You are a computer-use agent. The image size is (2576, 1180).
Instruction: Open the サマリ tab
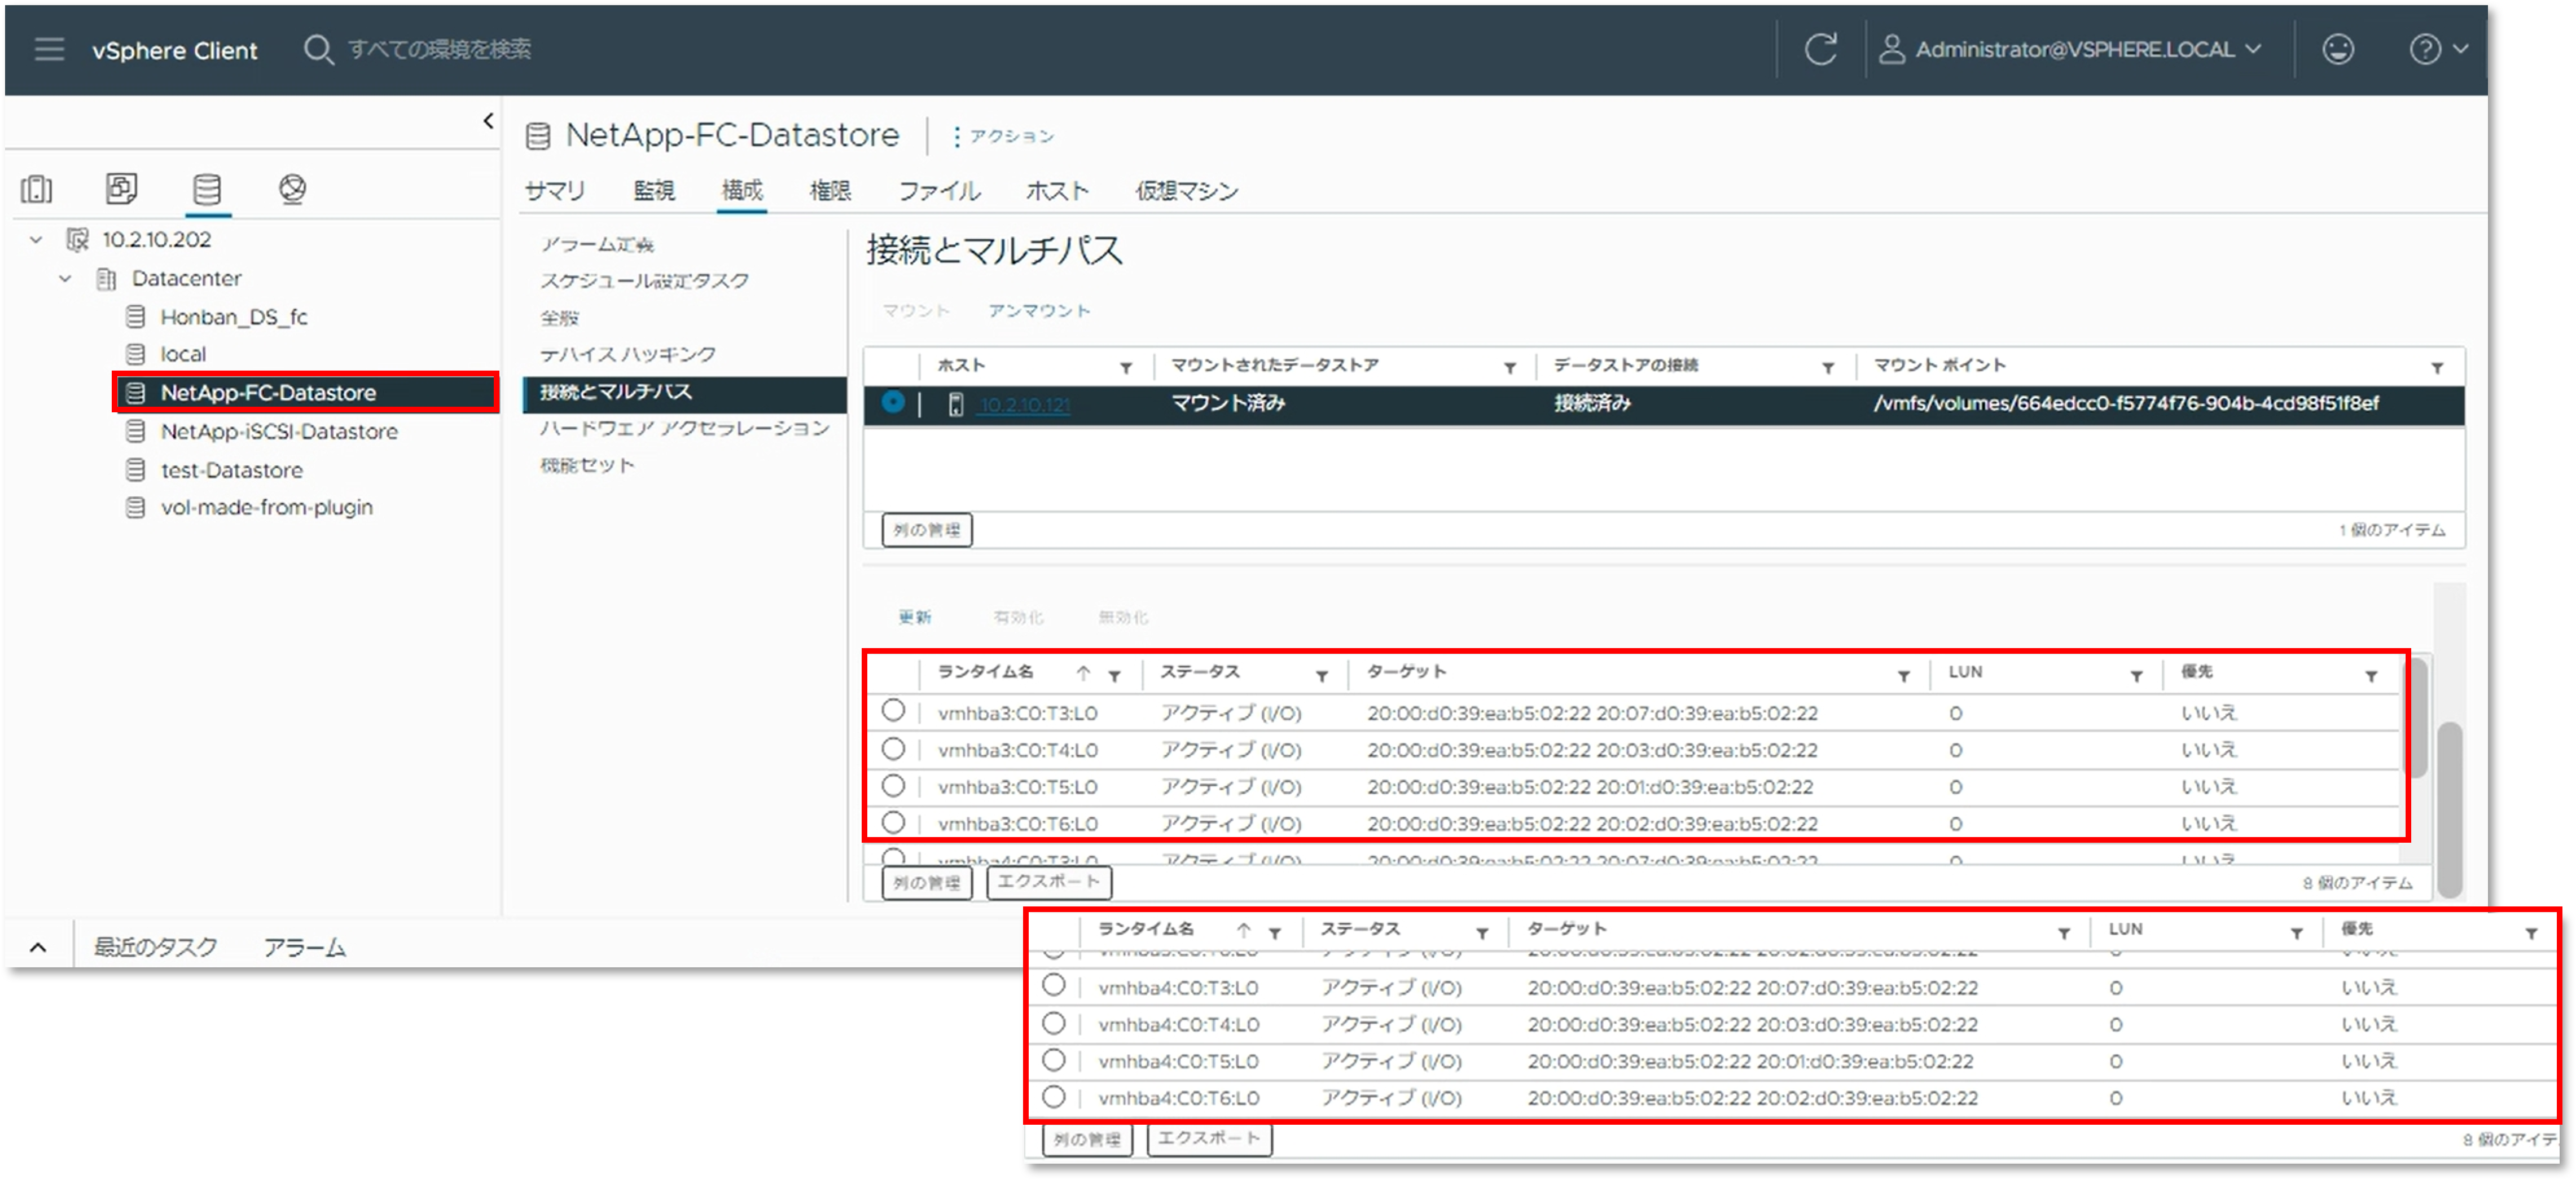(555, 191)
